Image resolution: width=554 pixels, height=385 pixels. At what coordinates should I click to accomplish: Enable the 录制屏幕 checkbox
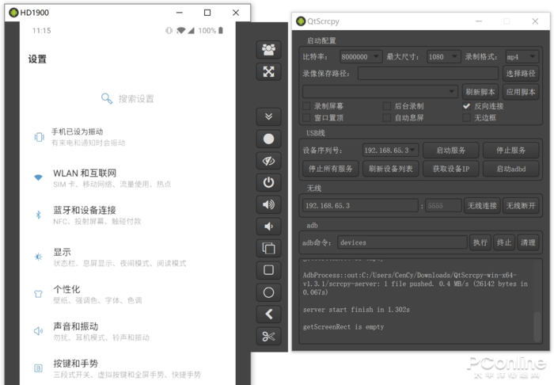(x=307, y=106)
